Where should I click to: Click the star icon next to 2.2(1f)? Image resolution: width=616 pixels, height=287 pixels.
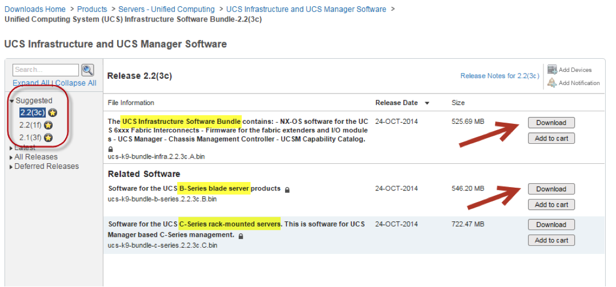(x=48, y=126)
